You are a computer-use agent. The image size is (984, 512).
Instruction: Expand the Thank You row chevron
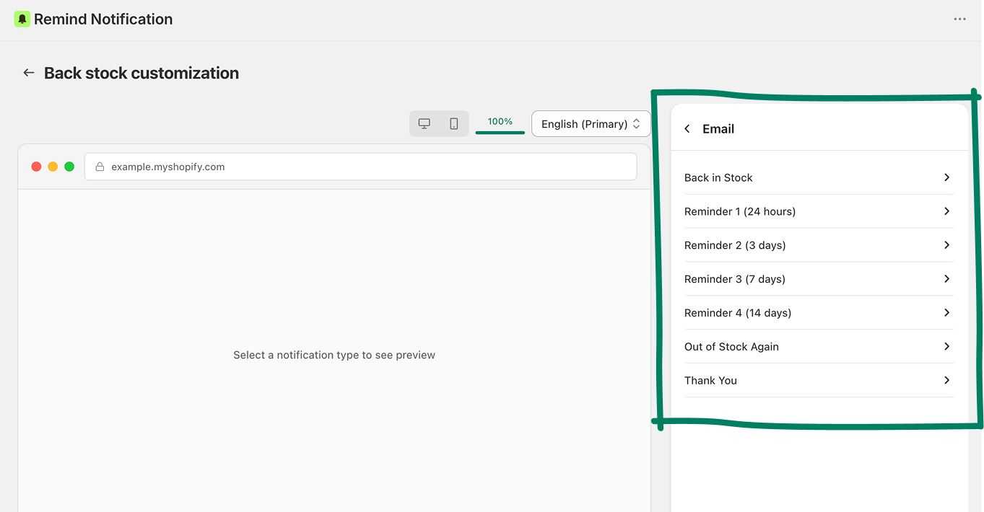tap(946, 381)
